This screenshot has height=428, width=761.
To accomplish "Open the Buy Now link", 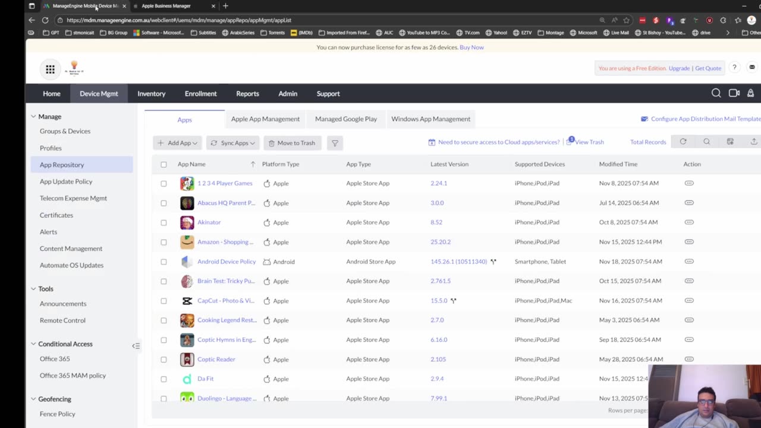I will coord(471,47).
